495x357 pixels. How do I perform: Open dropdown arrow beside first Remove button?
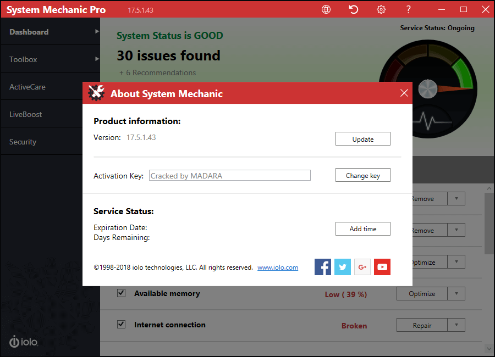click(x=457, y=199)
